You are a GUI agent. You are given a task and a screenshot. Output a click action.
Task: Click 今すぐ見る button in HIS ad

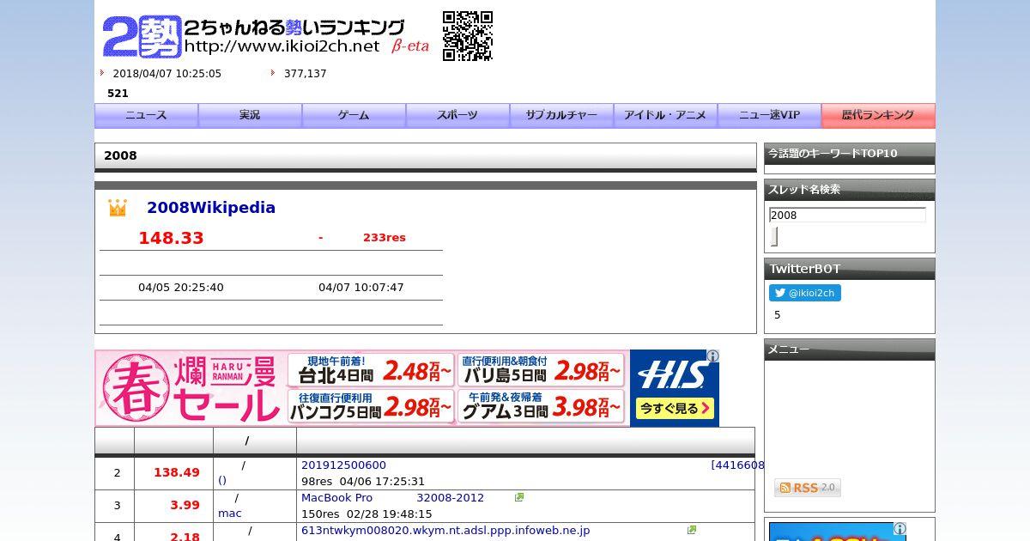(x=676, y=409)
